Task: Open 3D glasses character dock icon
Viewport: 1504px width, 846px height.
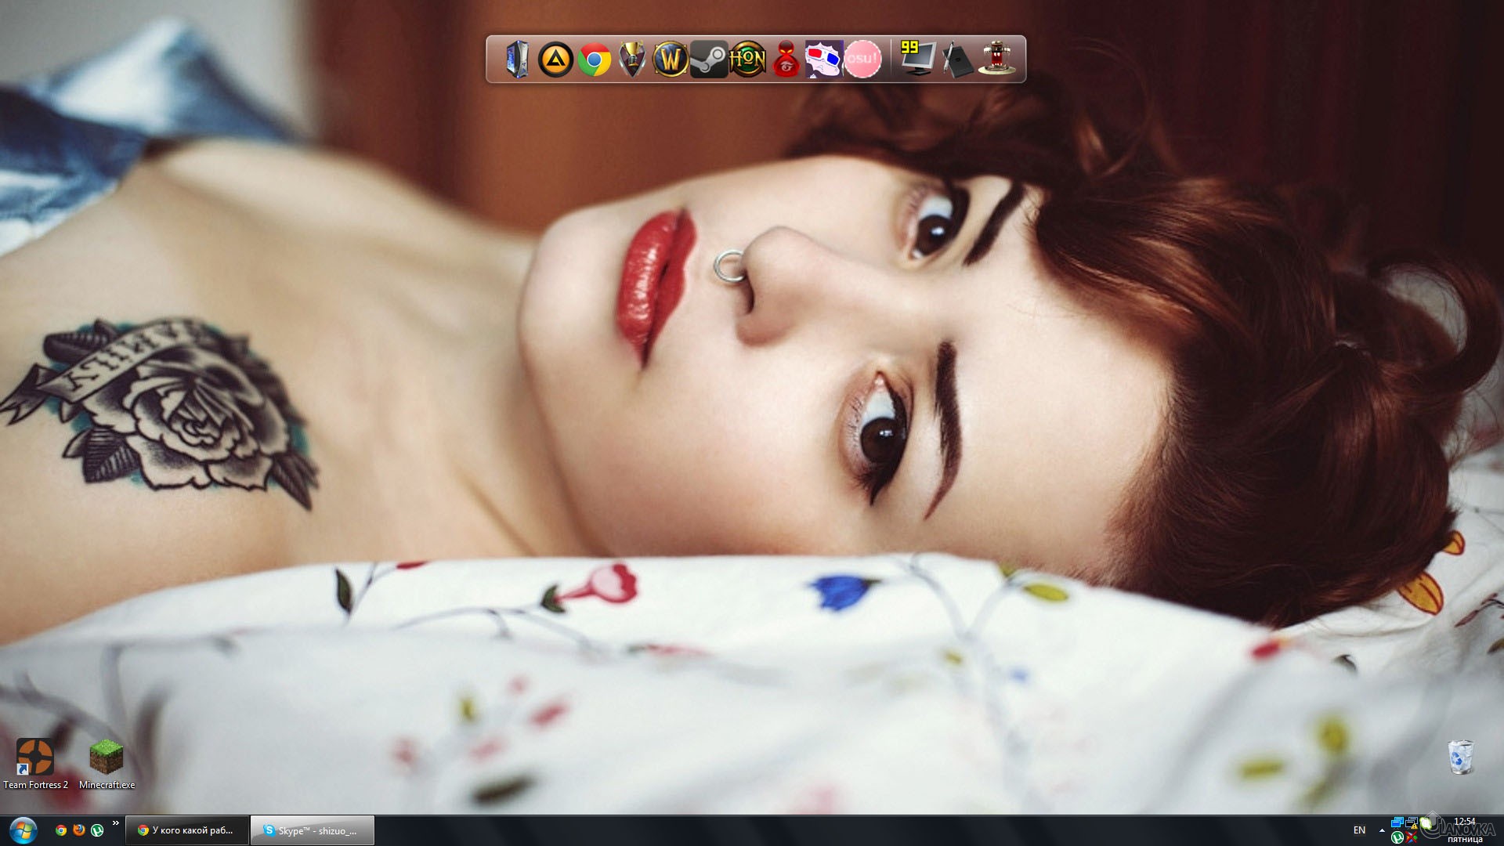Action: (824, 59)
